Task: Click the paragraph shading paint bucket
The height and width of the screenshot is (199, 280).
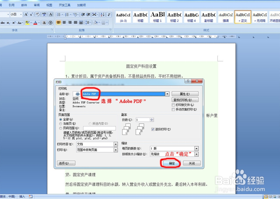Action: point(95,22)
